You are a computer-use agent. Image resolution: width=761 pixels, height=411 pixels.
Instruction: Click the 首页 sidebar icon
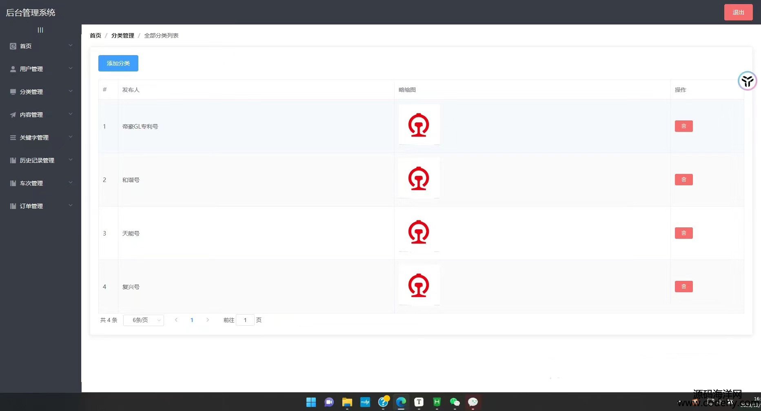(13, 46)
